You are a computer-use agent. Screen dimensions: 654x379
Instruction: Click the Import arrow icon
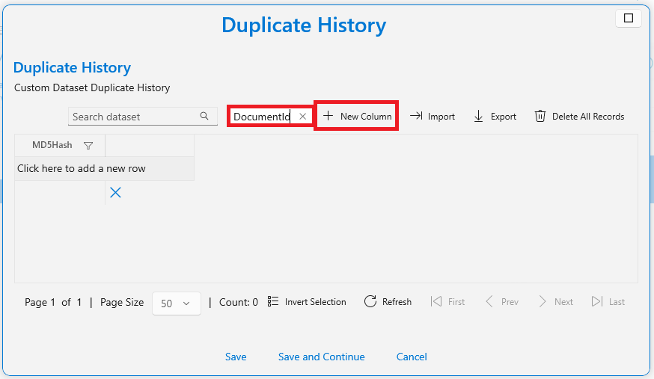point(416,116)
